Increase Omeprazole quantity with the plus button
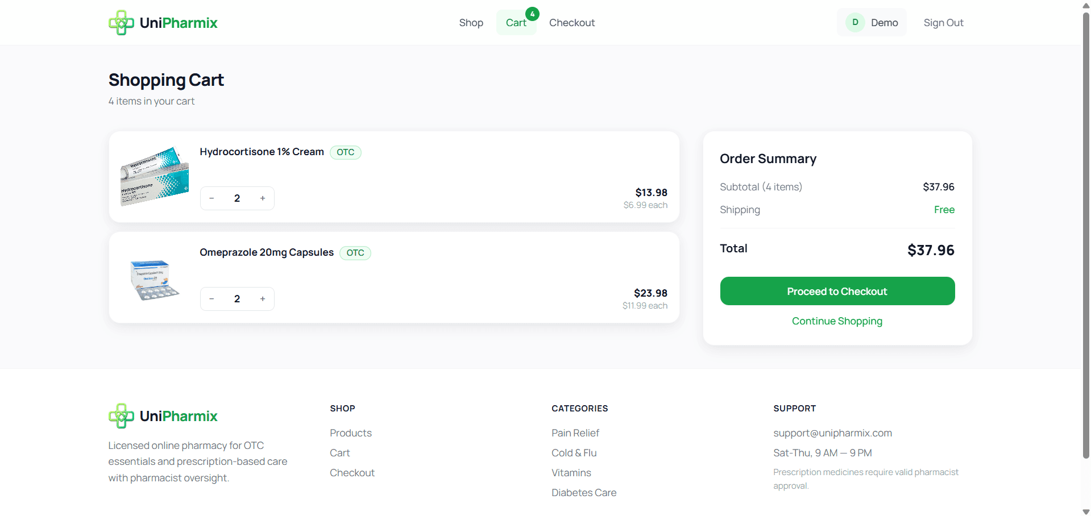Screen dimensions: 1091x516 [263, 298]
